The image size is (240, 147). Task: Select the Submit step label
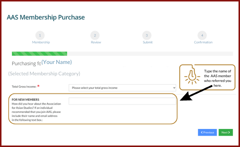coord(148,42)
